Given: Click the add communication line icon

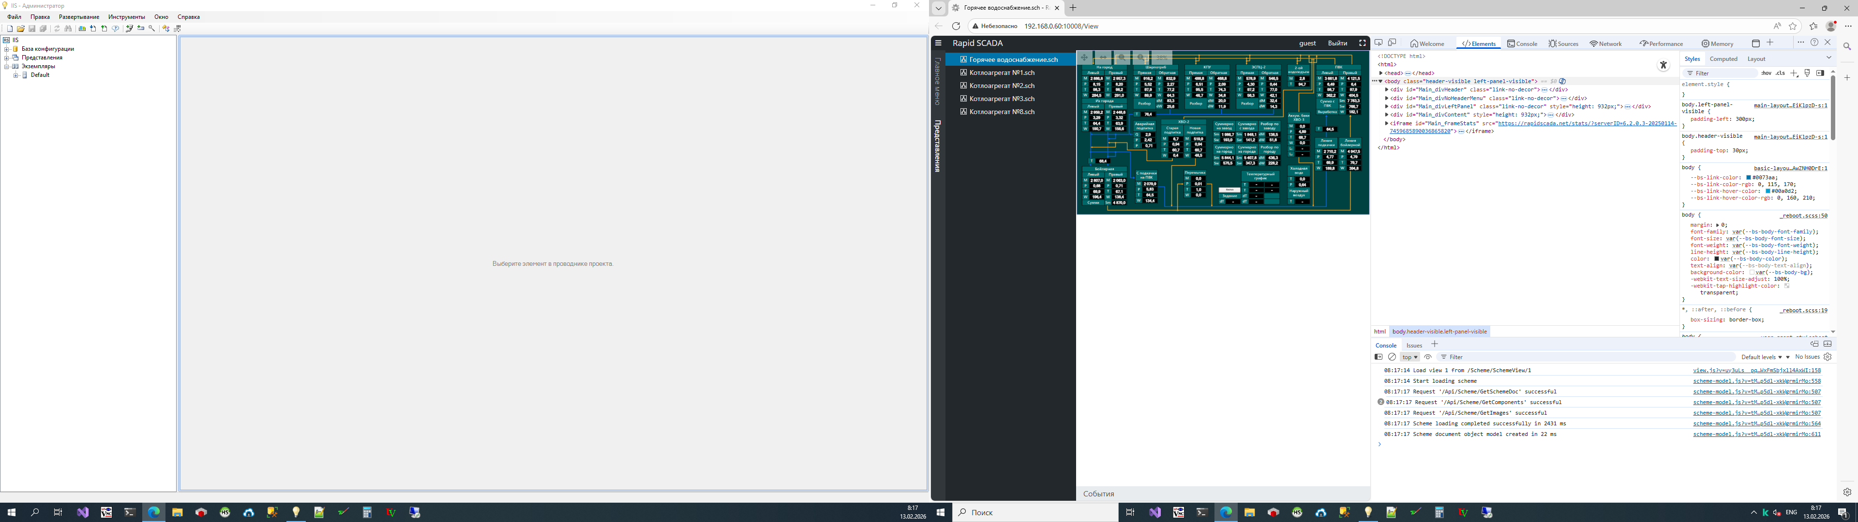Looking at the screenshot, I should coord(130,29).
